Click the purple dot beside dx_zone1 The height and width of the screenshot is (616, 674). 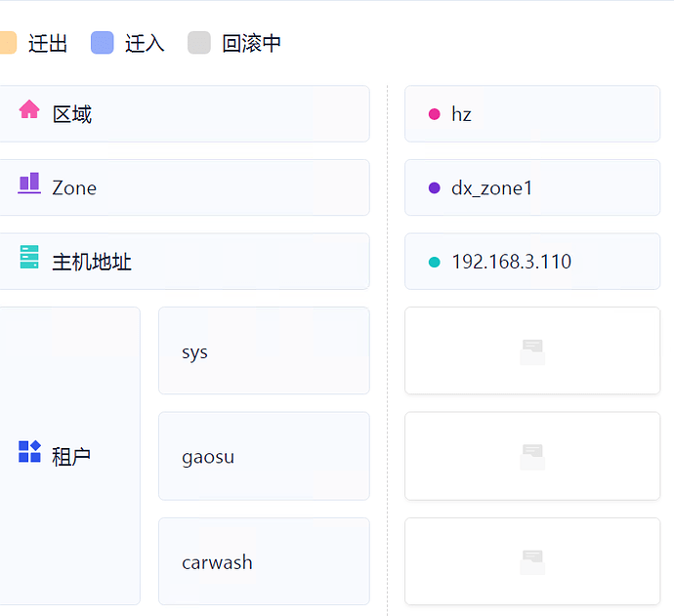(x=435, y=187)
